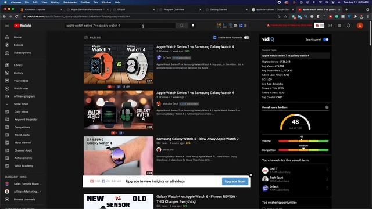Open Spotlight search in the menu bar
Screen dimensions: 372x209
327,2
